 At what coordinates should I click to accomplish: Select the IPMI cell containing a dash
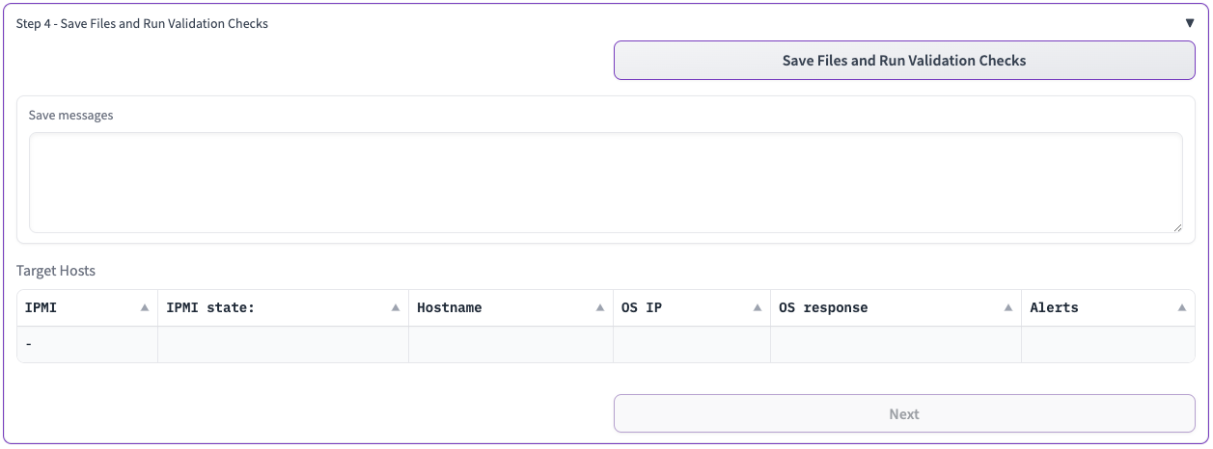click(x=87, y=344)
